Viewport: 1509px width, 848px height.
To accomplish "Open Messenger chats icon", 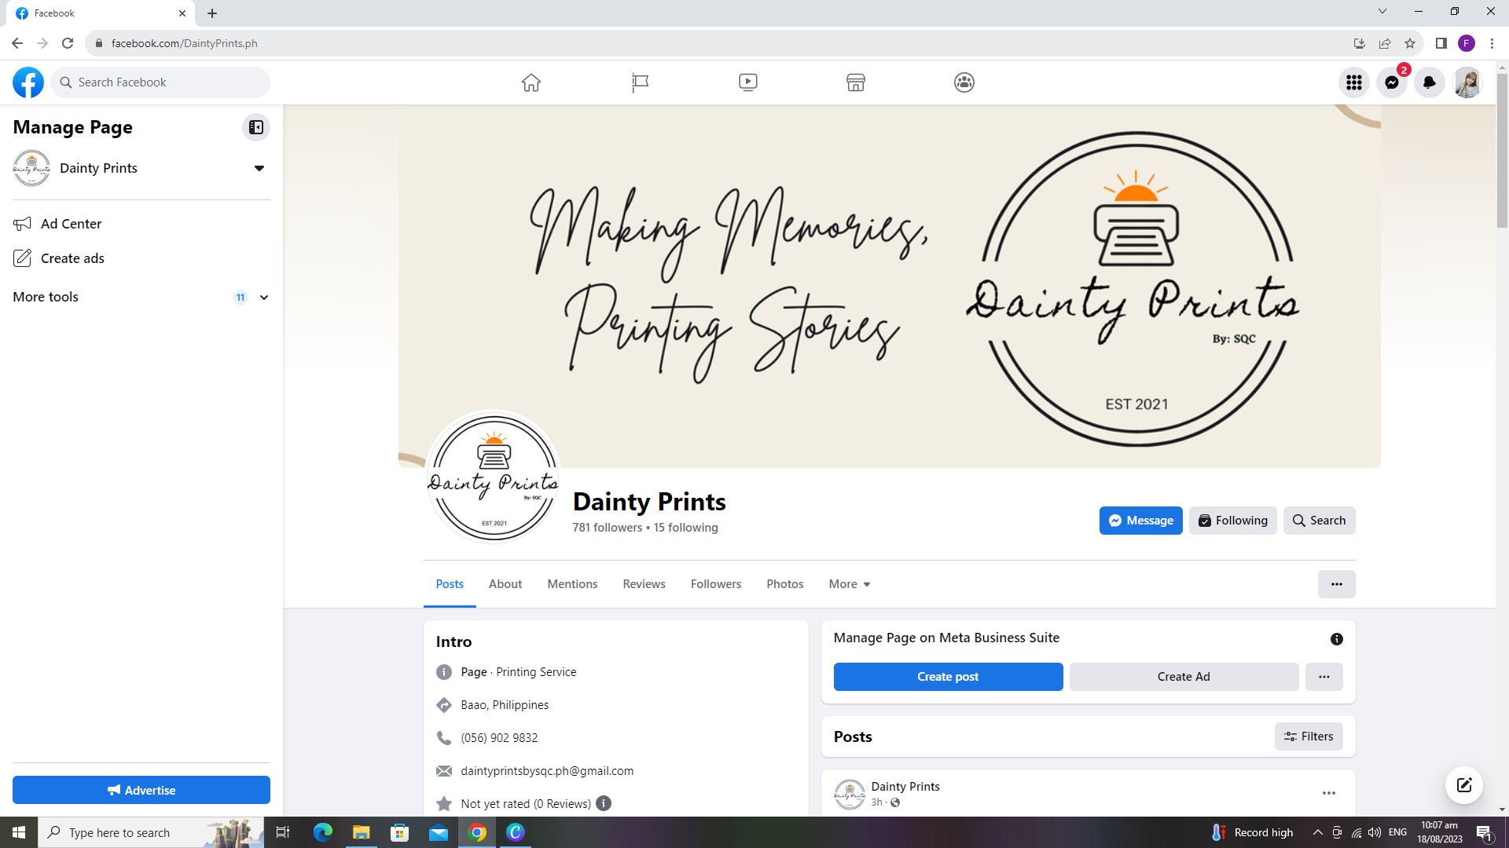I will click(x=1391, y=82).
